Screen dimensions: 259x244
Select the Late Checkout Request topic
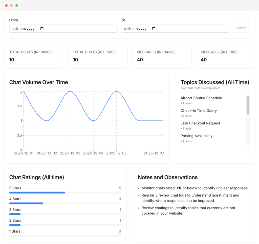[x=200, y=123]
